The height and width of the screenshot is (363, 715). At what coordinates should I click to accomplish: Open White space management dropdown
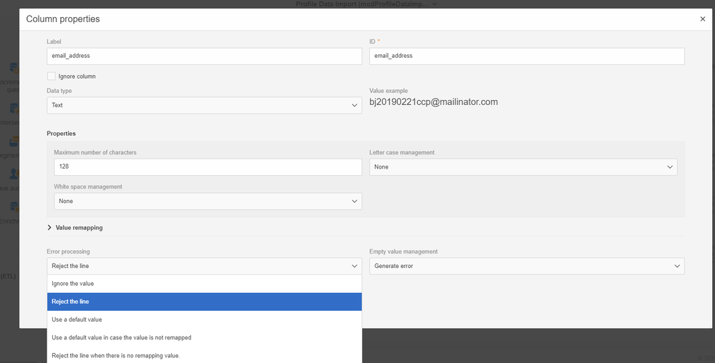pos(208,202)
